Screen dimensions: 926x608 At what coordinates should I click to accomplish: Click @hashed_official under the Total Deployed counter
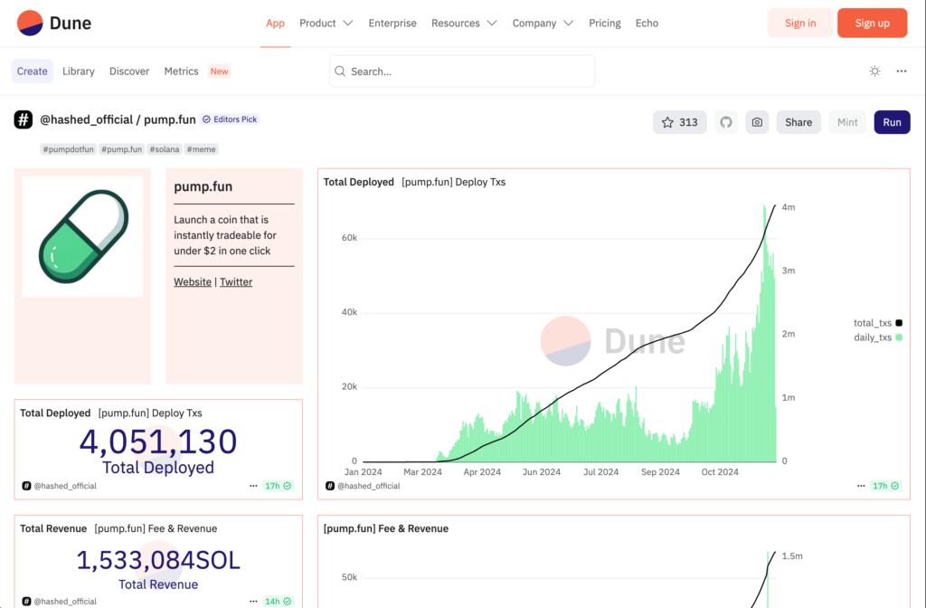coord(65,486)
